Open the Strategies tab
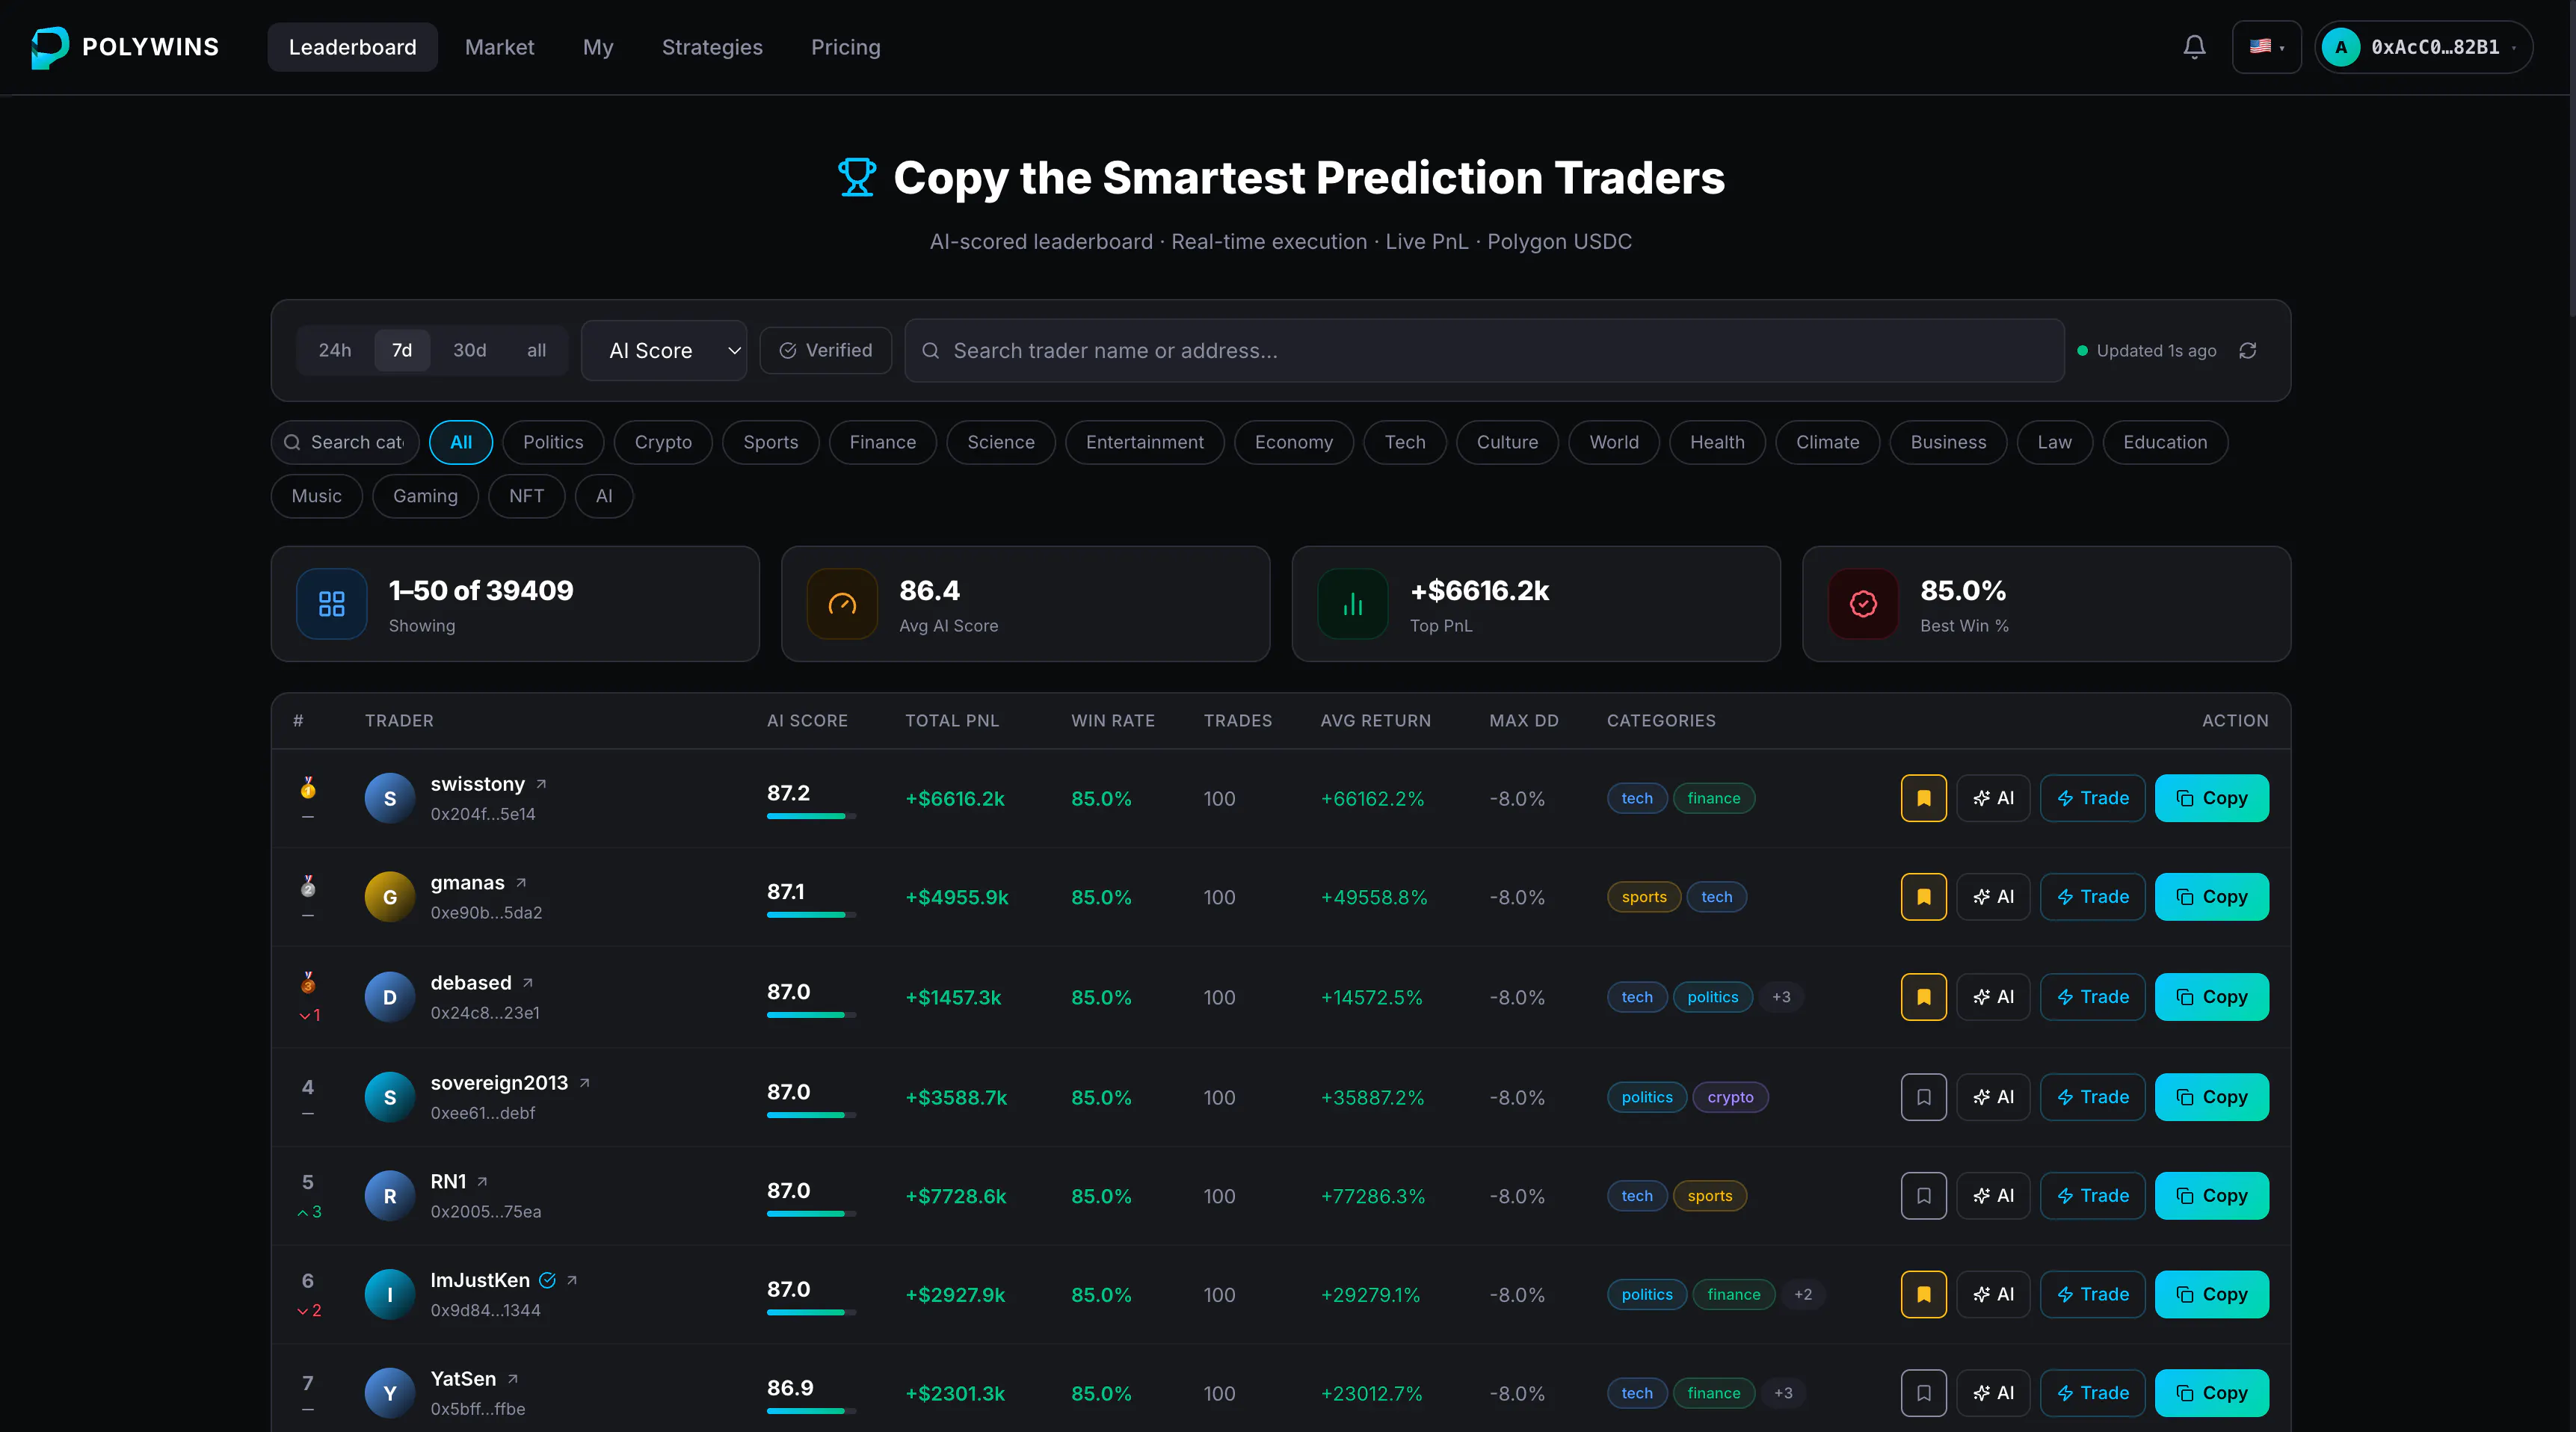Screen dimensions: 2576x1432 click(x=712, y=47)
